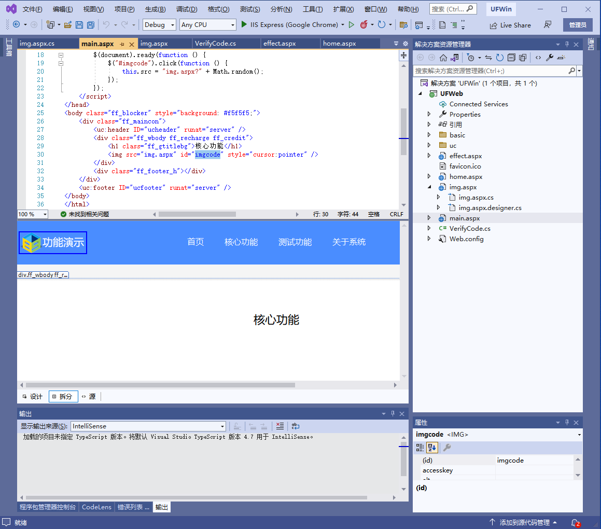Viewport: 601px width, 529px height.
Task: Expand the basic folder
Action: coord(429,135)
